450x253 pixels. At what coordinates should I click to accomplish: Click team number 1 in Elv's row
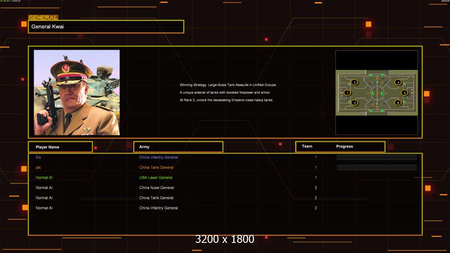tap(316, 157)
